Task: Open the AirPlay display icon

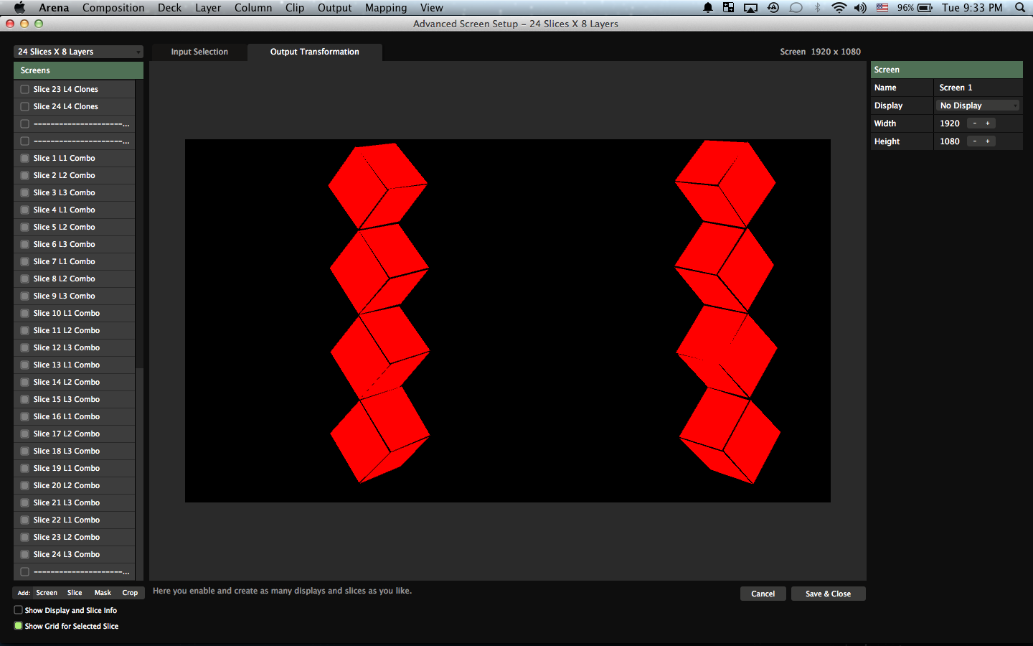Action: click(750, 8)
